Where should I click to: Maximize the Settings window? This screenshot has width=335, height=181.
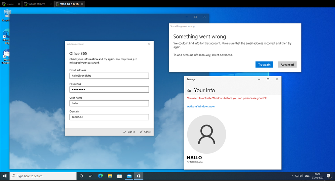click(268, 79)
